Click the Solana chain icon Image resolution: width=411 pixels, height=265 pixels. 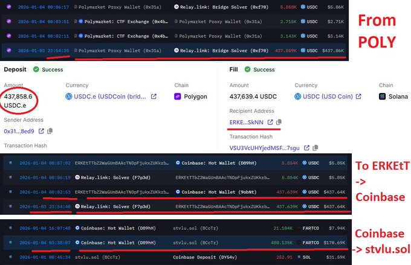383,97
